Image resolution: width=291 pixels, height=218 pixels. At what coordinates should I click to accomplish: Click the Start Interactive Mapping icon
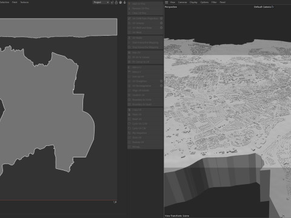(x=130, y=42)
